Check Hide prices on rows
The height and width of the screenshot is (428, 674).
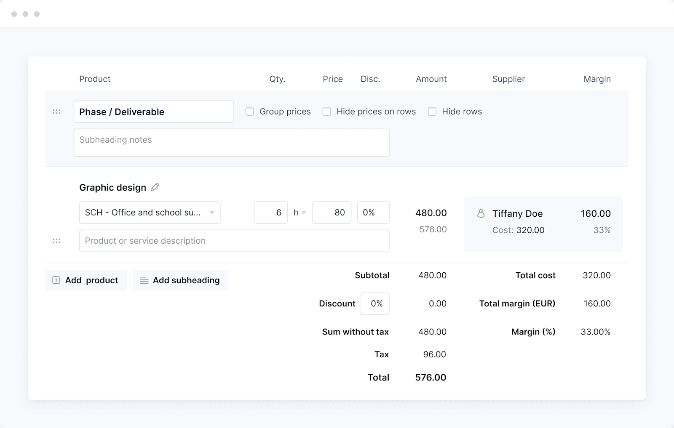tap(327, 112)
